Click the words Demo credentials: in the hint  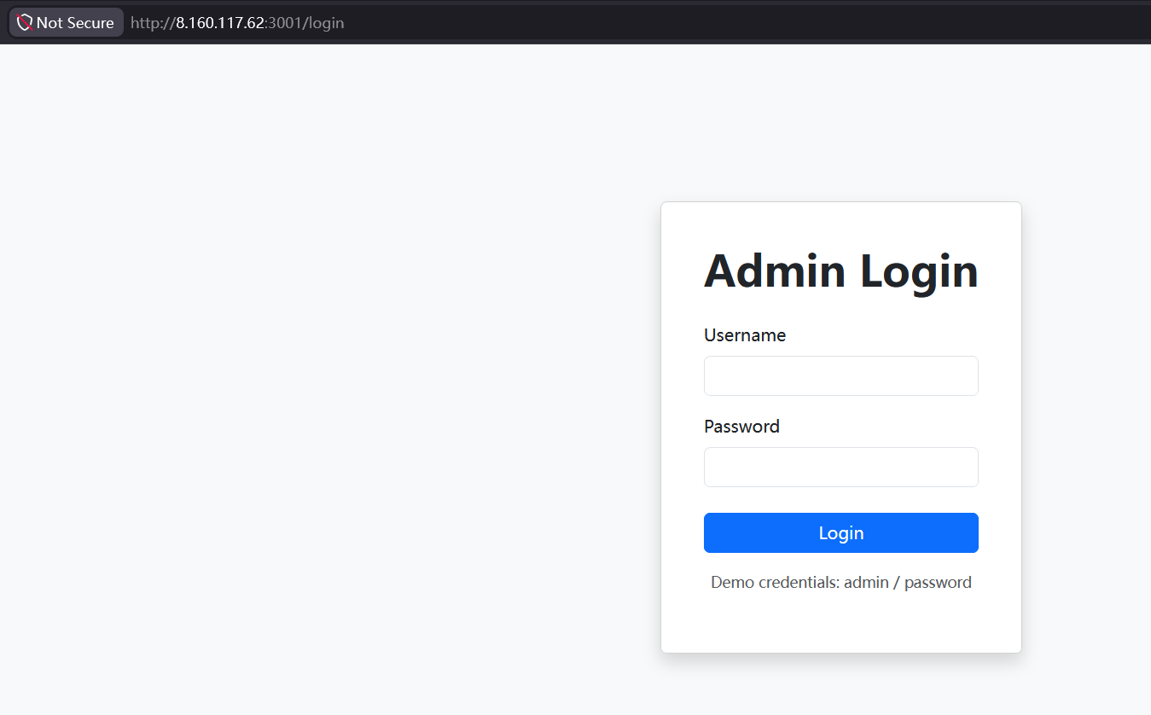click(x=775, y=583)
